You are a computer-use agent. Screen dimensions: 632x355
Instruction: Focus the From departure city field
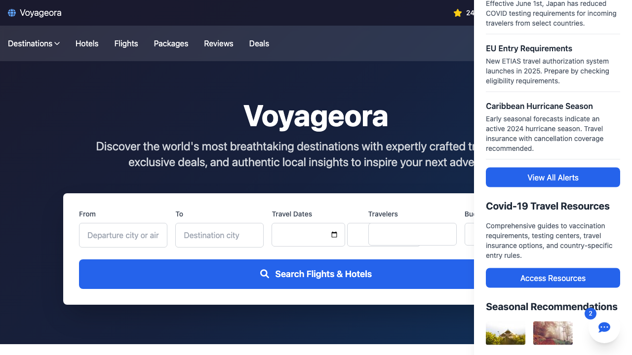123,235
